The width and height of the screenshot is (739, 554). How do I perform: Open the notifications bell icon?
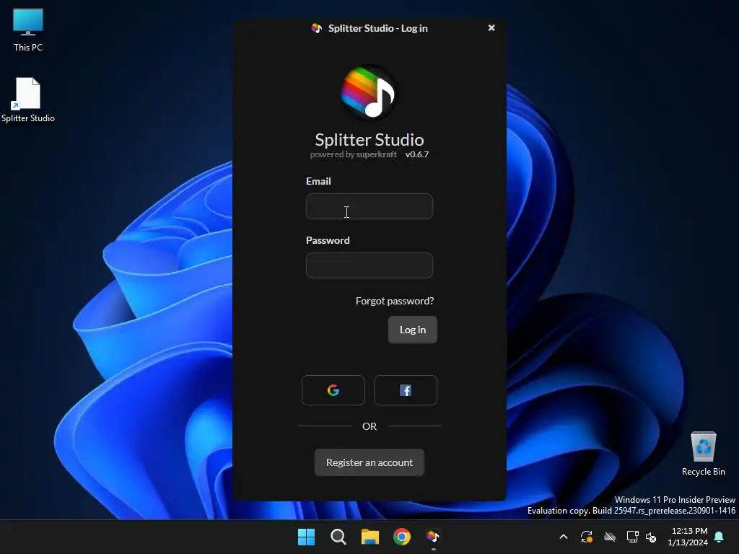(x=719, y=537)
